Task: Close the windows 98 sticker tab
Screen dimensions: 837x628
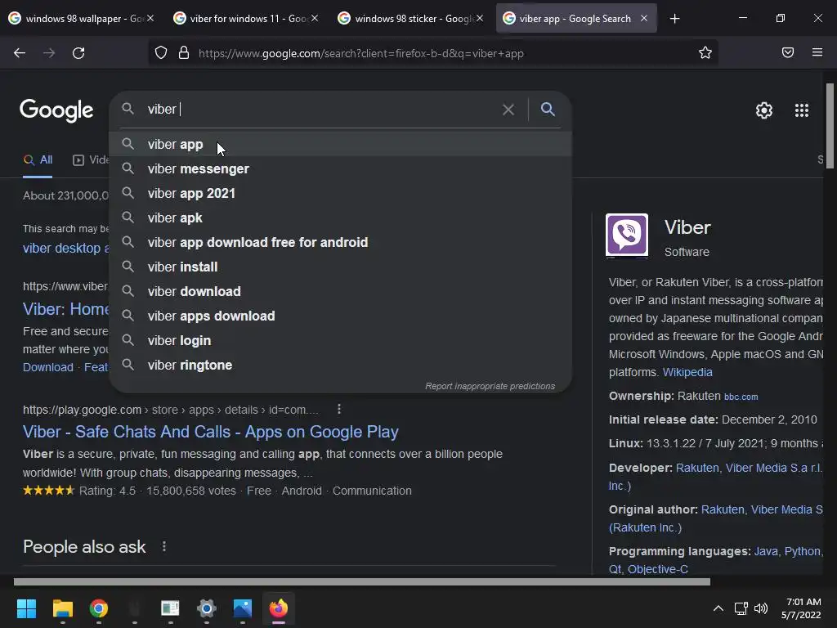Action: tap(480, 18)
